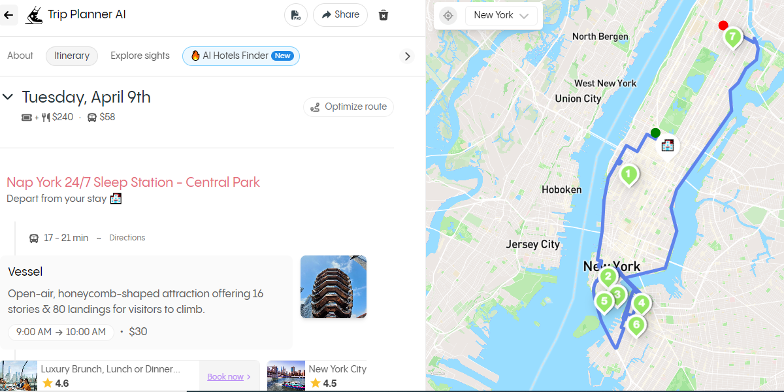Open the Vessel attraction card title
Viewport: 784px width, 392px height.
tap(25, 272)
